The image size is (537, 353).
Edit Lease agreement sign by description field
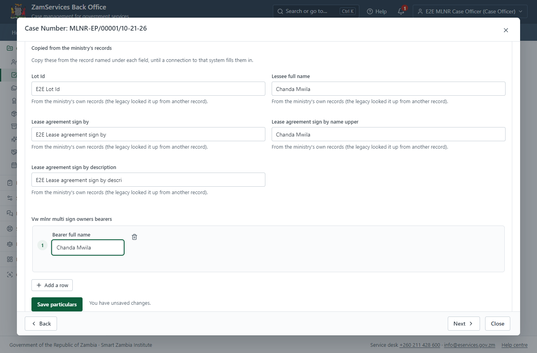(148, 180)
